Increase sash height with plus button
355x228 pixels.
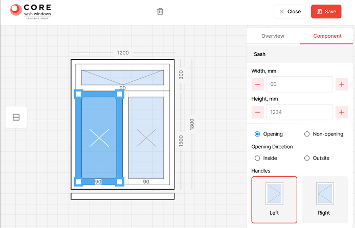[x=342, y=112]
